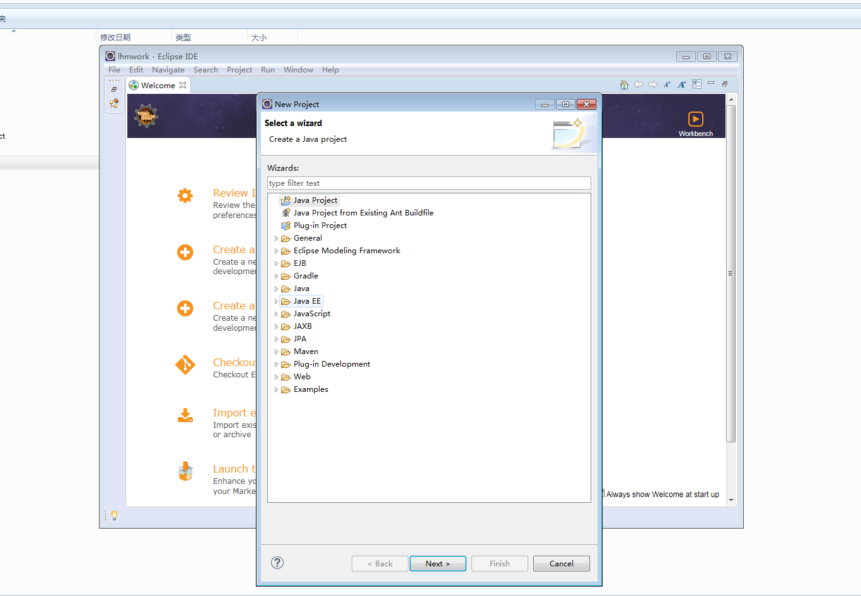This screenshot has width=861, height=596.
Task: Open the Customize page icon in Welcome toolbar
Action: point(696,84)
